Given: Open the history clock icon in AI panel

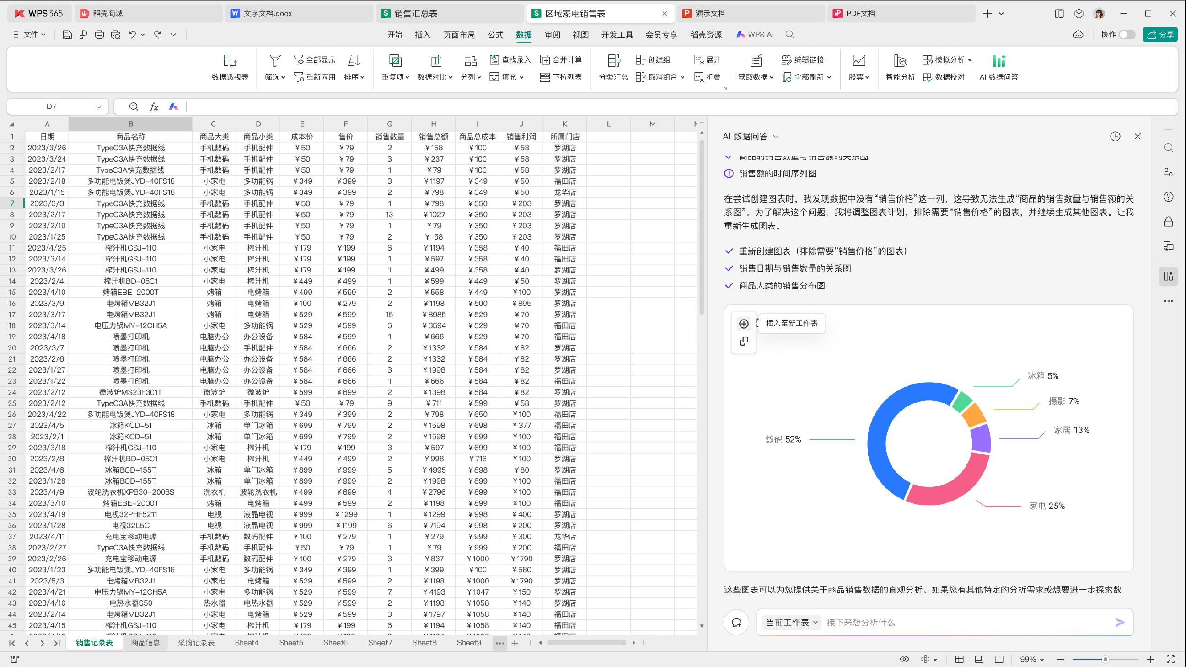Looking at the screenshot, I should [1115, 136].
